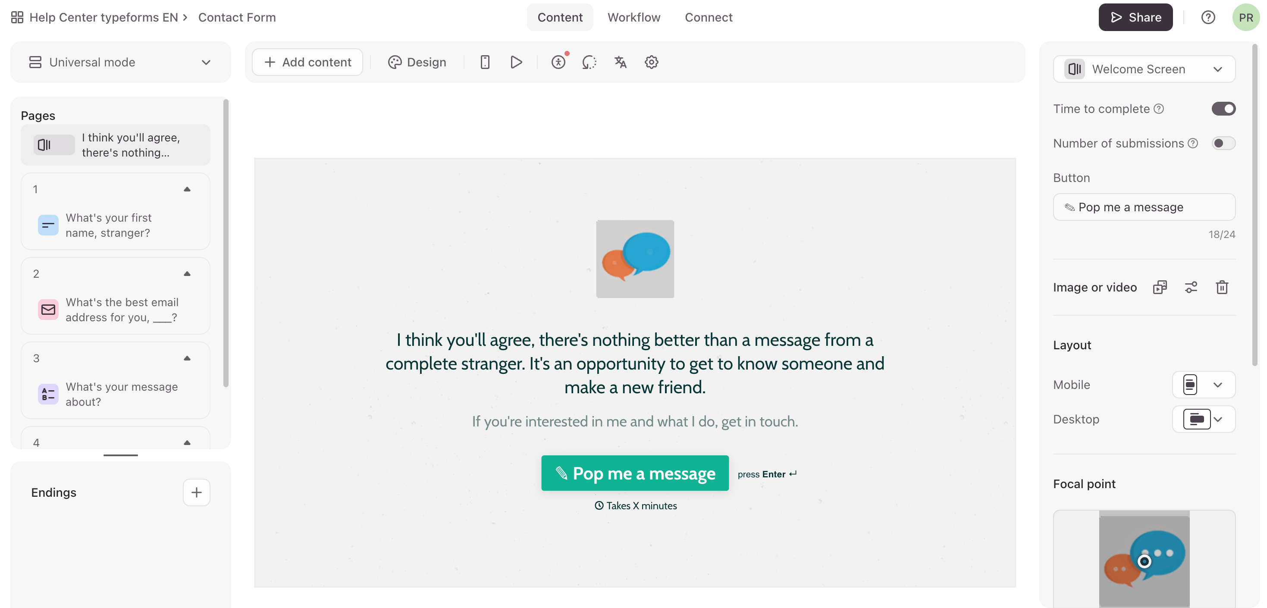This screenshot has height=608, width=1267.
Task: Collapse page 1 question group
Action: tap(187, 189)
